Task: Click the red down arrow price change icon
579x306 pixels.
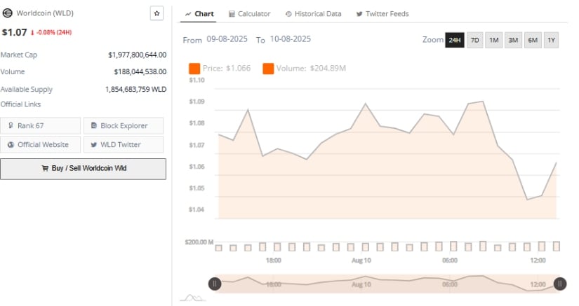Action: 32,33
